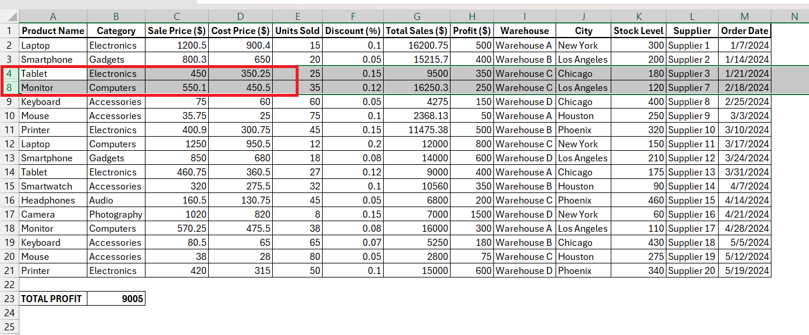Screen dimensions: 809x335
Task: Click the stock level 60 cell
Action: (639, 214)
